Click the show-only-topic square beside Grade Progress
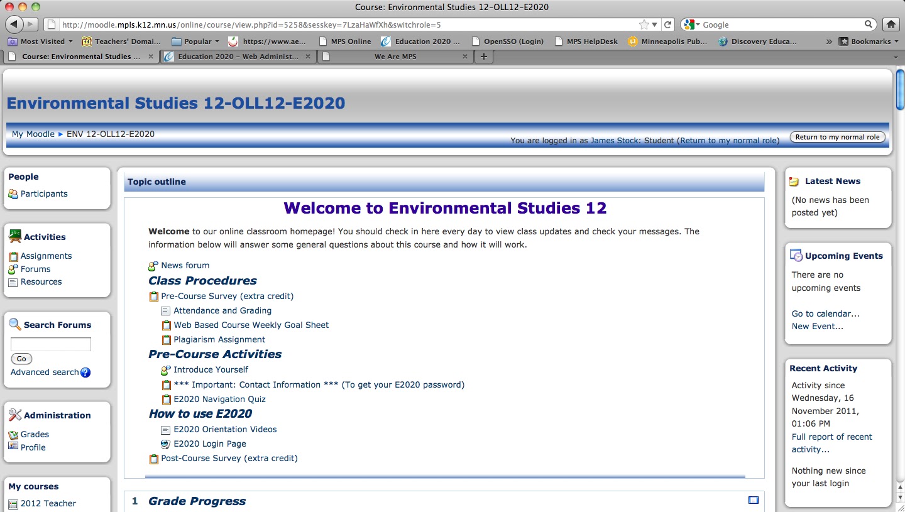This screenshot has height=512, width=905. (x=752, y=501)
